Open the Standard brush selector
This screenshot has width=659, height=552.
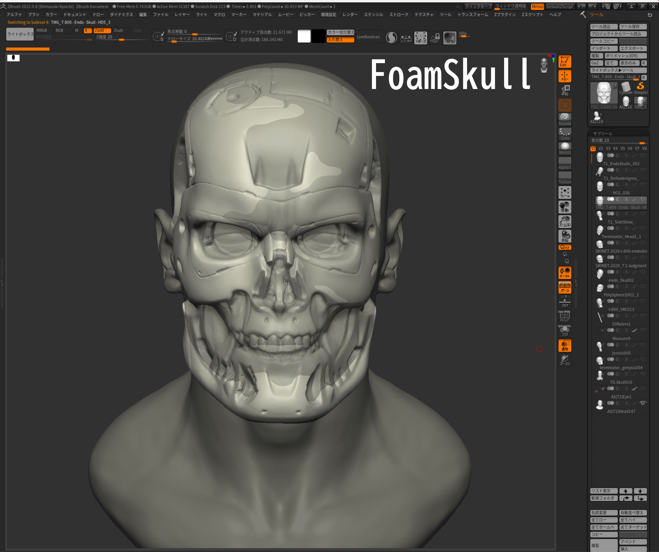click(564, 120)
